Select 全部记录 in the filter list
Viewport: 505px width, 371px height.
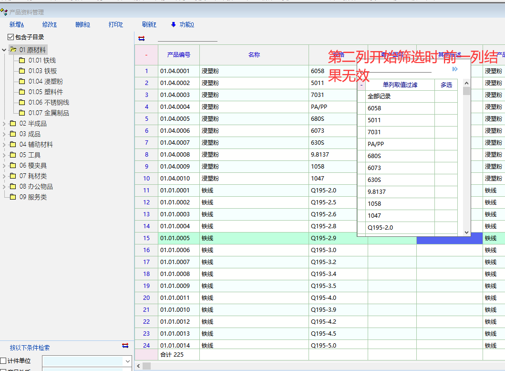point(379,96)
